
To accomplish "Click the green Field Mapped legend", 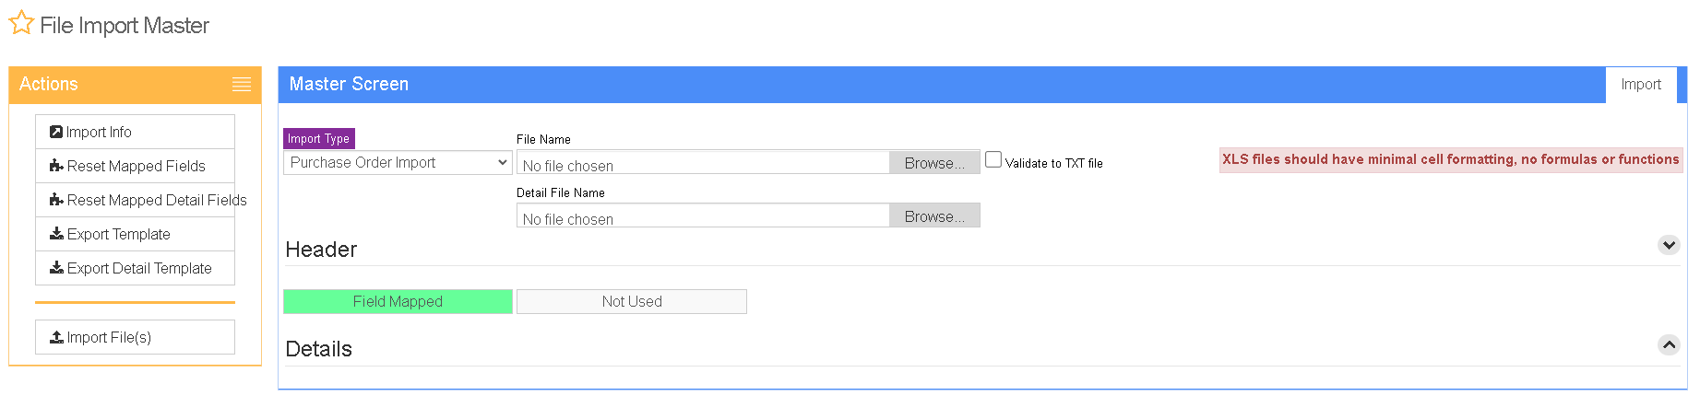I will pyautogui.click(x=398, y=302).
